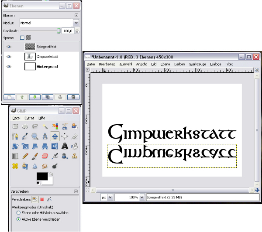
Task: Select the Move tool
Action: point(55,136)
